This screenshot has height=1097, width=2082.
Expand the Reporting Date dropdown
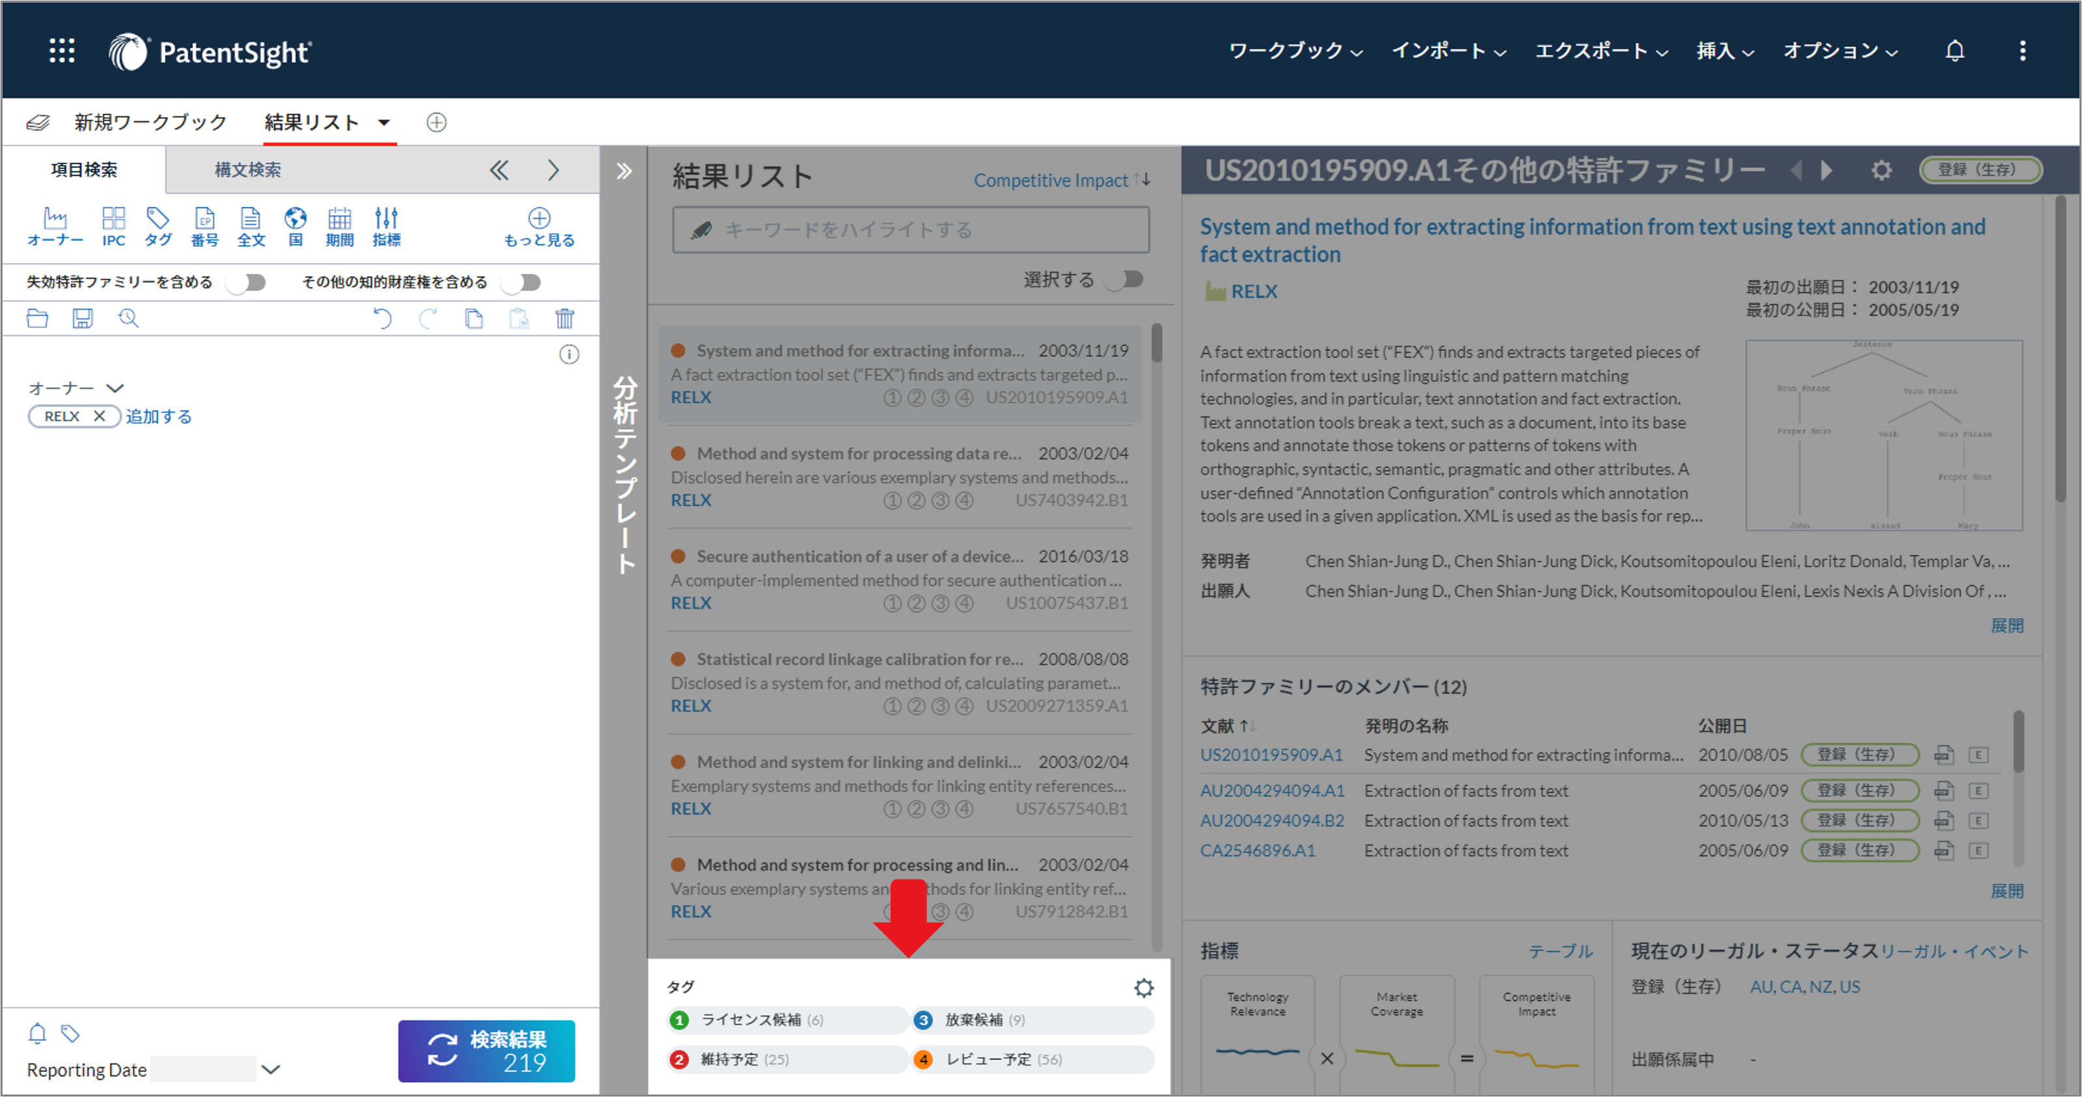point(270,1069)
